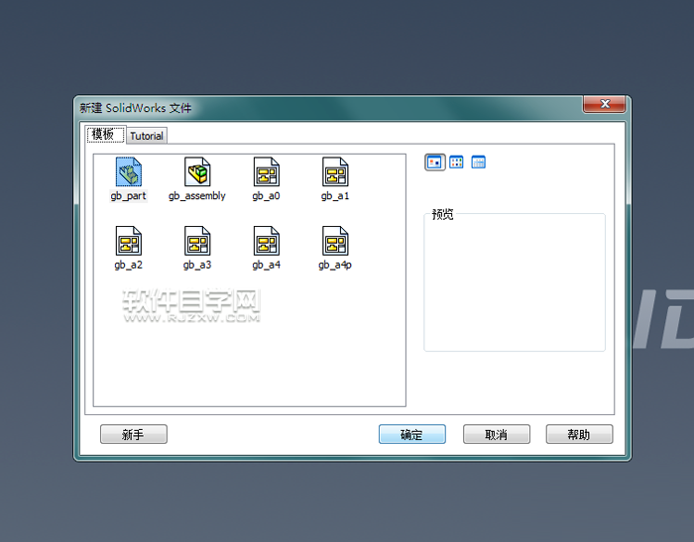694x542 pixels.
Task: Switch to details list view
Action: click(x=478, y=163)
